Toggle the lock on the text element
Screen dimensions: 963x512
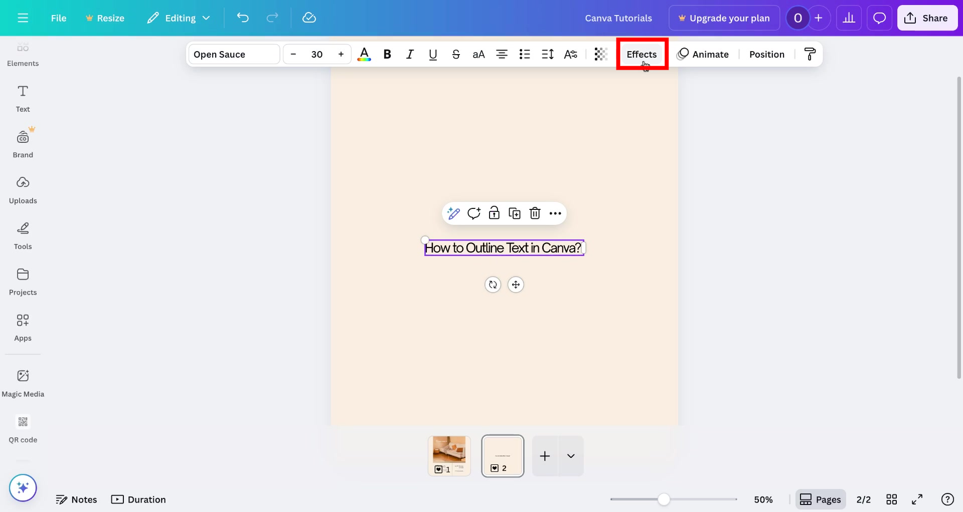tap(495, 213)
